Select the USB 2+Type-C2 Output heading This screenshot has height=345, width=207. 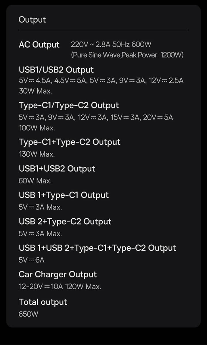coord(65,222)
